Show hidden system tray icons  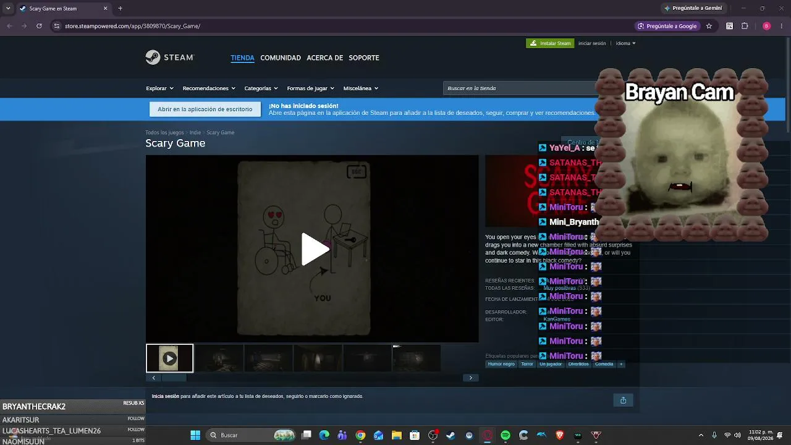tap(701, 435)
